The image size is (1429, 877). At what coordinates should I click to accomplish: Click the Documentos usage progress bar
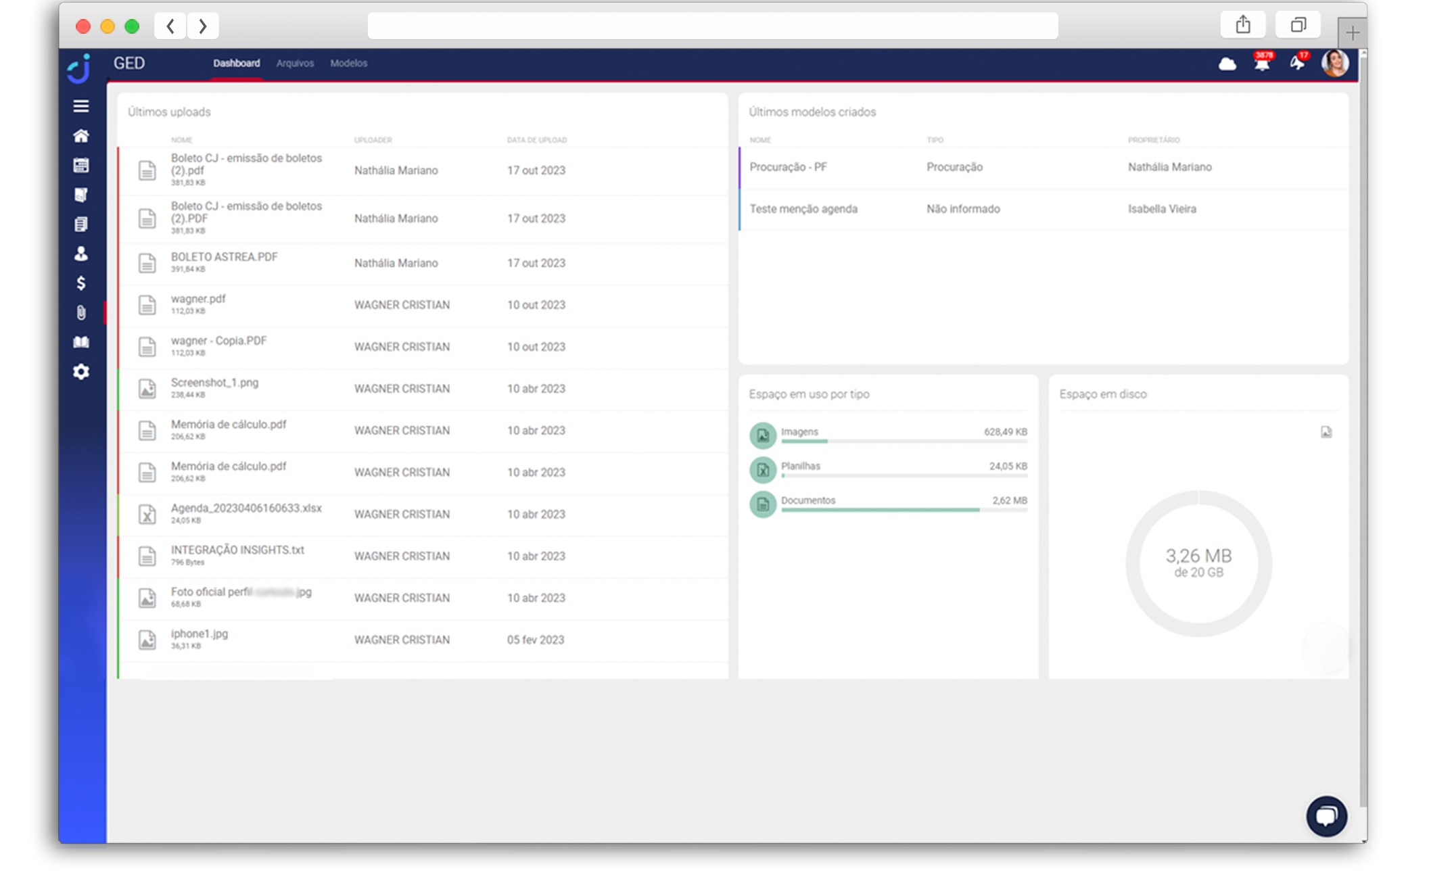coord(904,511)
